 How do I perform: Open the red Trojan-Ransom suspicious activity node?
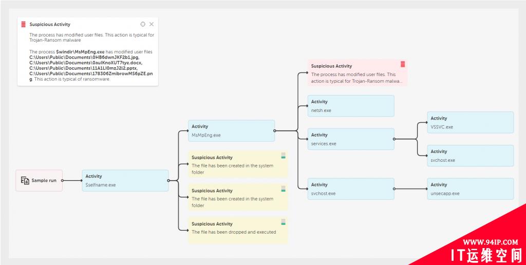point(358,73)
